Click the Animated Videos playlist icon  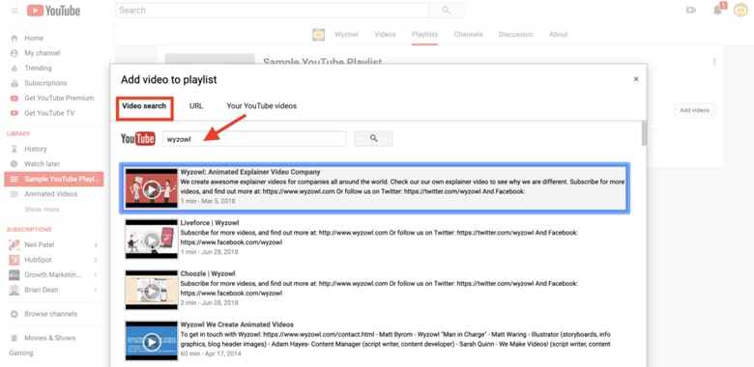point(14,194)
